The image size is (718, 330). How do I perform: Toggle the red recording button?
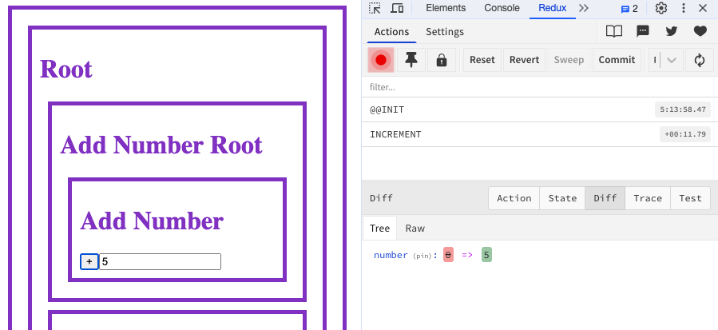point(380,60)
